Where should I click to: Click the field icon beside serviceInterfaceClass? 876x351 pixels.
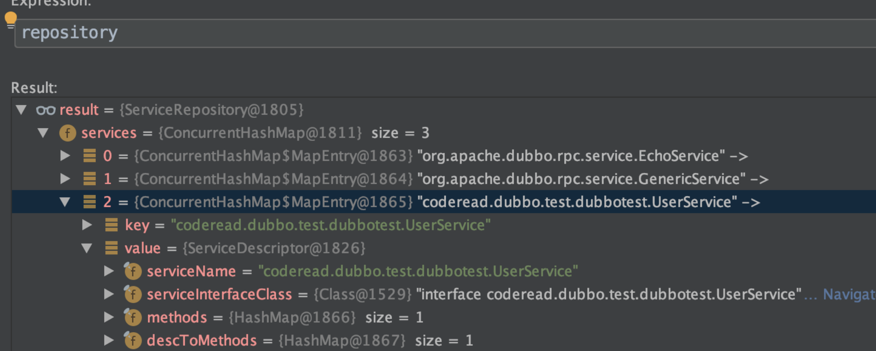pyautogui.click(x=133, y=294)
